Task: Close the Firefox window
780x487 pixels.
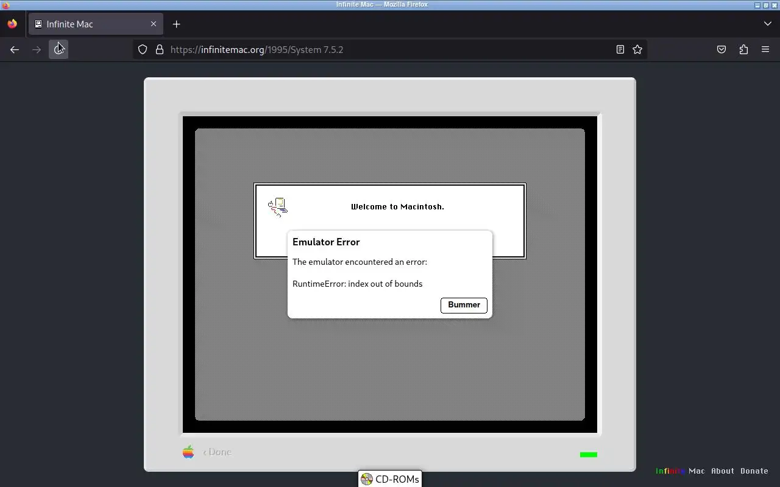Action: coord(775,5)
